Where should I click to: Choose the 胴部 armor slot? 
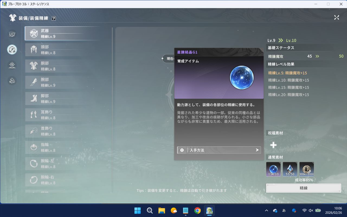click(62, 66)
